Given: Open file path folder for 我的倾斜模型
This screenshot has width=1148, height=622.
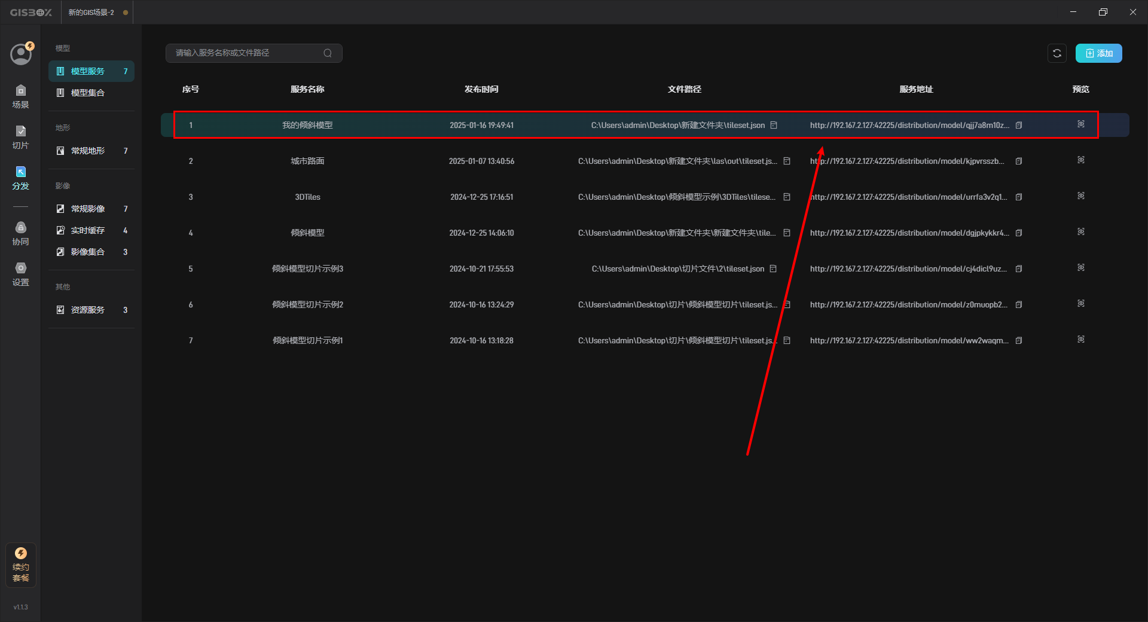Looking at the screenshot, I should pyautogui.click(x=774, y=125).
